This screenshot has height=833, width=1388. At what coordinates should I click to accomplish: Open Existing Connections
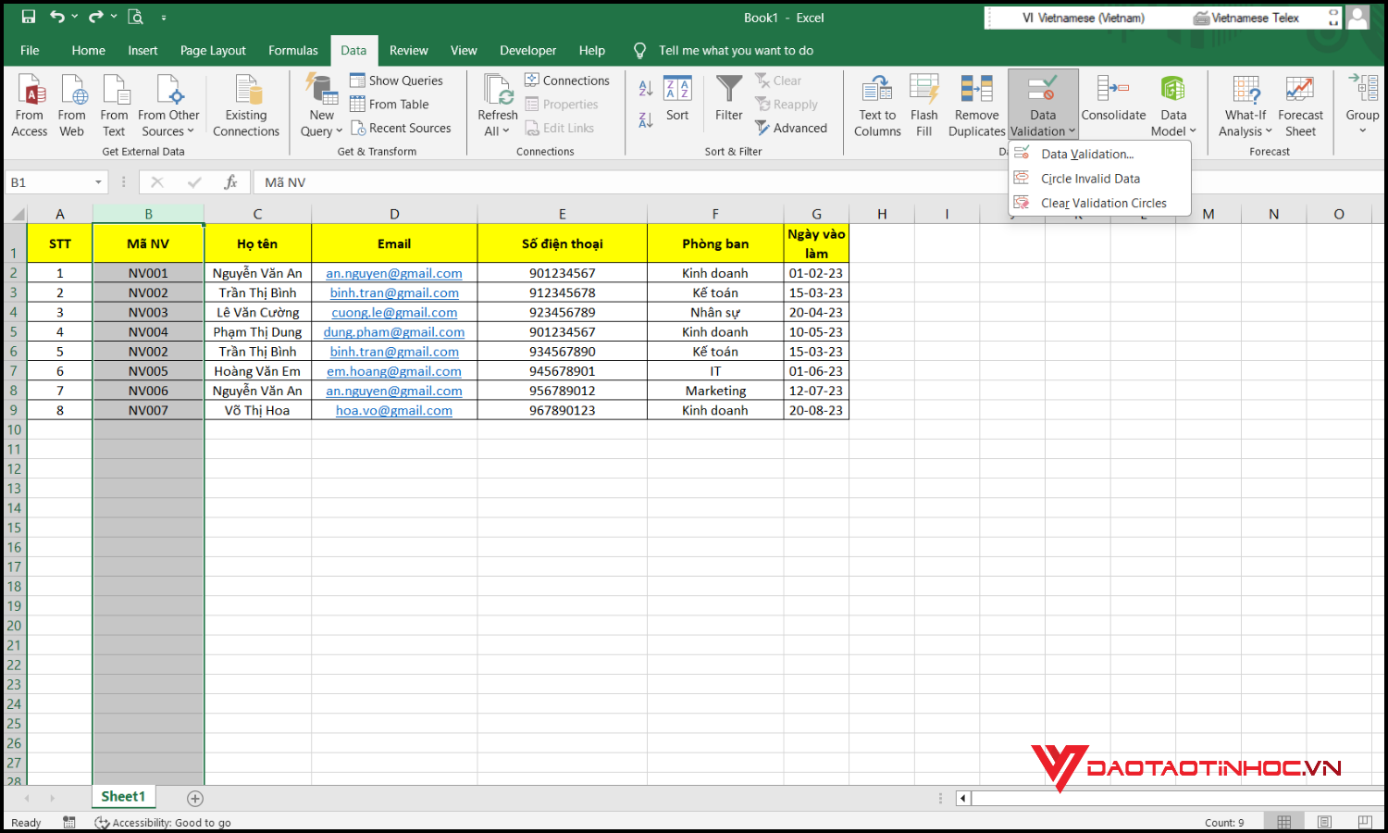[x=246, y=106]
